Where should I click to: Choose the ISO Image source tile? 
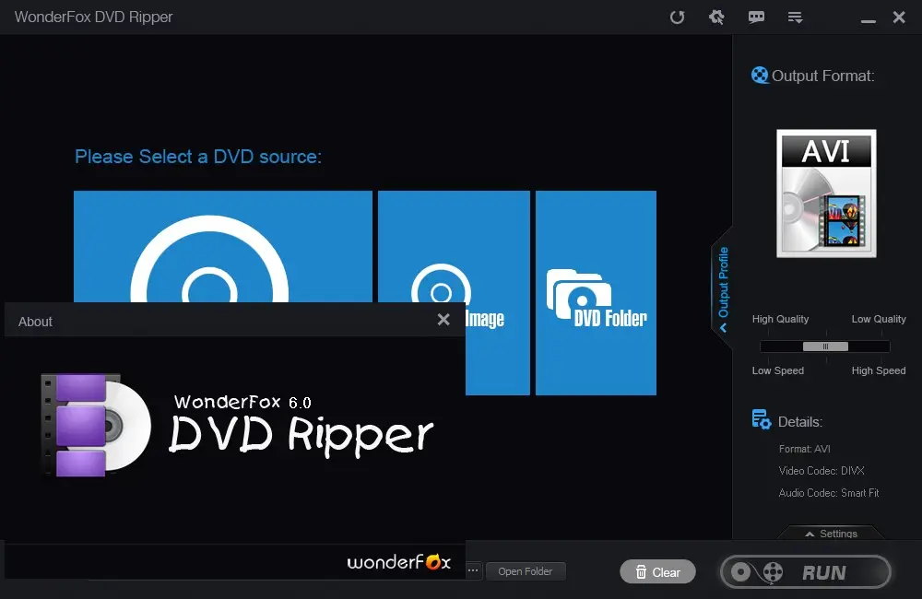pos(454,292)
